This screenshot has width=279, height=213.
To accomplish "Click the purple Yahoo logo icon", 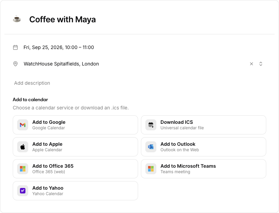I will 23,191.
